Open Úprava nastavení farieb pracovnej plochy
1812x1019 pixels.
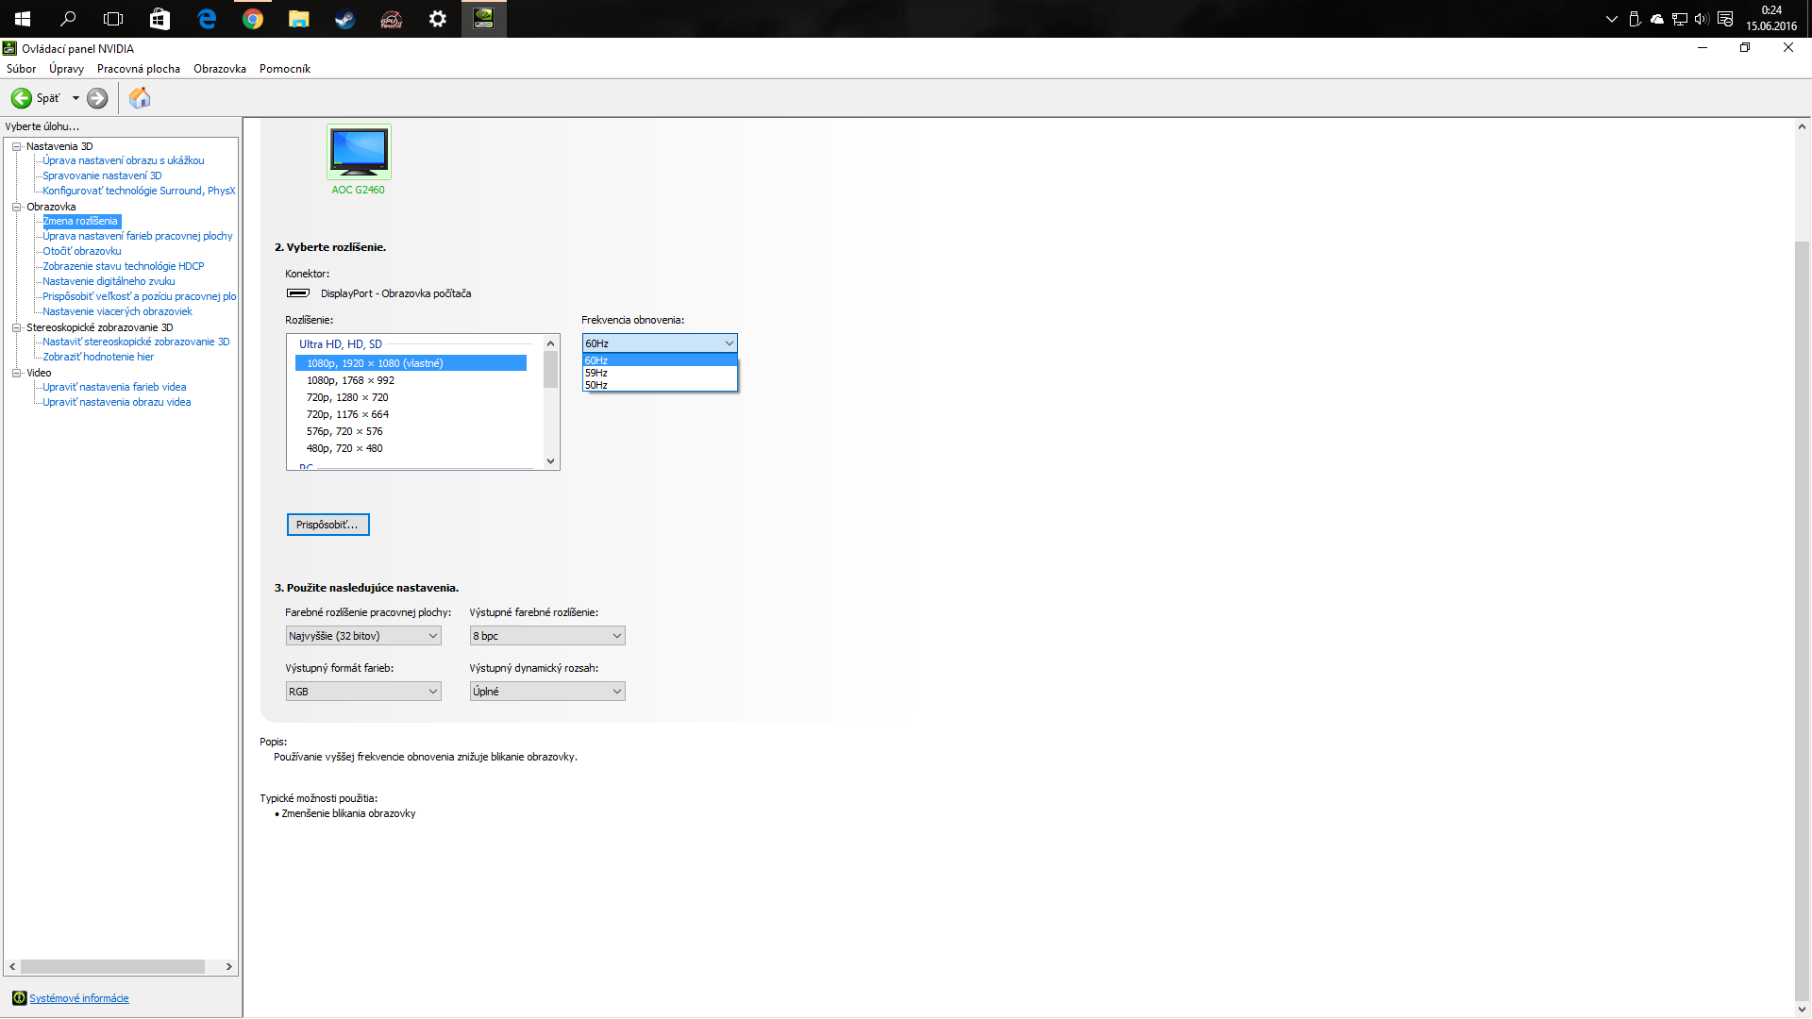(x=138, y=236)
